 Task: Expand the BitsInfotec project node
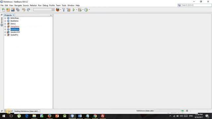pyautogui.click(x=5, y=18)
